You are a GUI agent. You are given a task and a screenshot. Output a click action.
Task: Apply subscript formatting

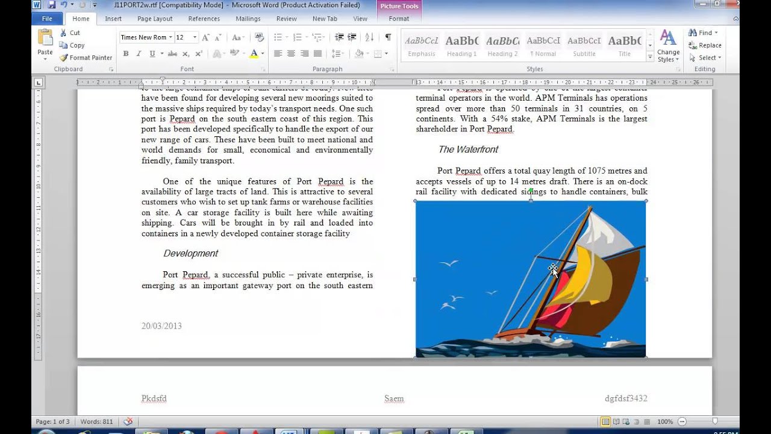(x=186, y=54)
